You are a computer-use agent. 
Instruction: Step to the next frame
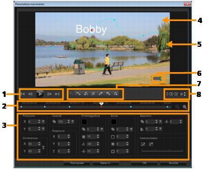click(50, 94)
